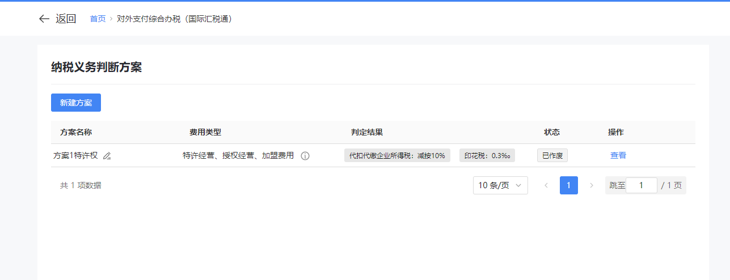Image resolution: width=730 pixels, height=280 pixels.
Task: Edit the 方案1特许权 name with pencil icon
Action: [x=107, y=156]
